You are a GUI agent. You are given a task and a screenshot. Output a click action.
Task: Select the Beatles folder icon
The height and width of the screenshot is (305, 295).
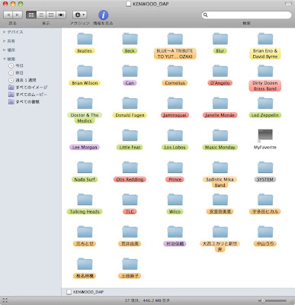[x=85, y=39]
